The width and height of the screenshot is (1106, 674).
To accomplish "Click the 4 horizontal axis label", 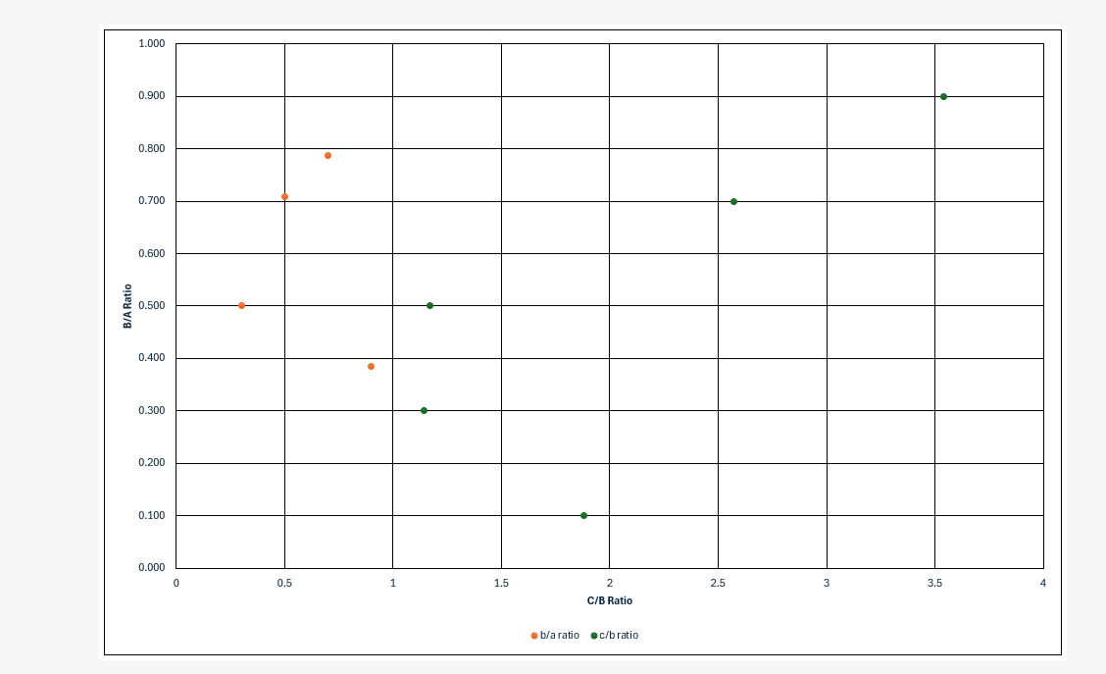I will [x=1043, y=583].
